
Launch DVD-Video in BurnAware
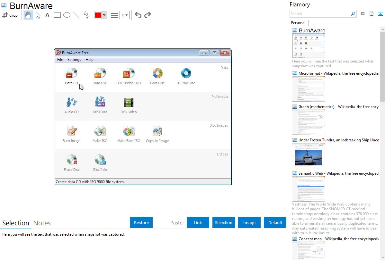(x=129, y=105)
